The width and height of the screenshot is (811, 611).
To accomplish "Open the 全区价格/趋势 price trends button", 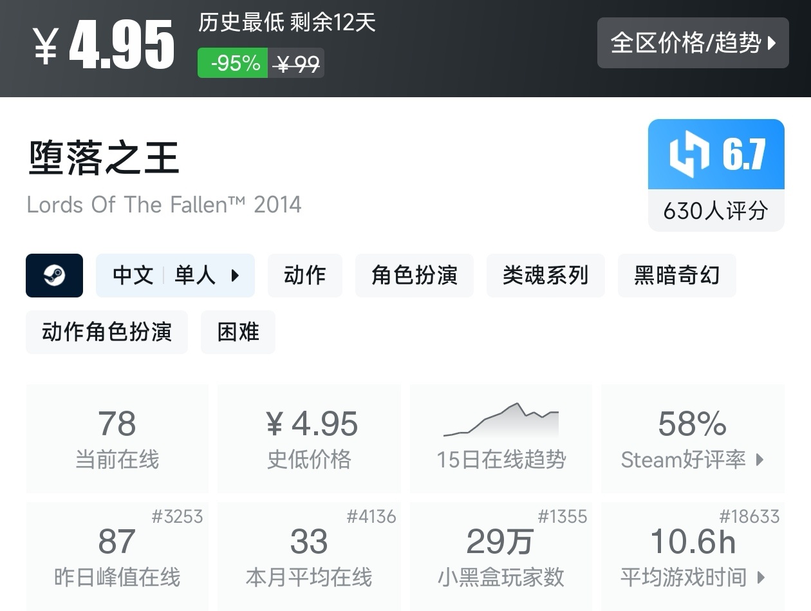I will coord(693,43).
